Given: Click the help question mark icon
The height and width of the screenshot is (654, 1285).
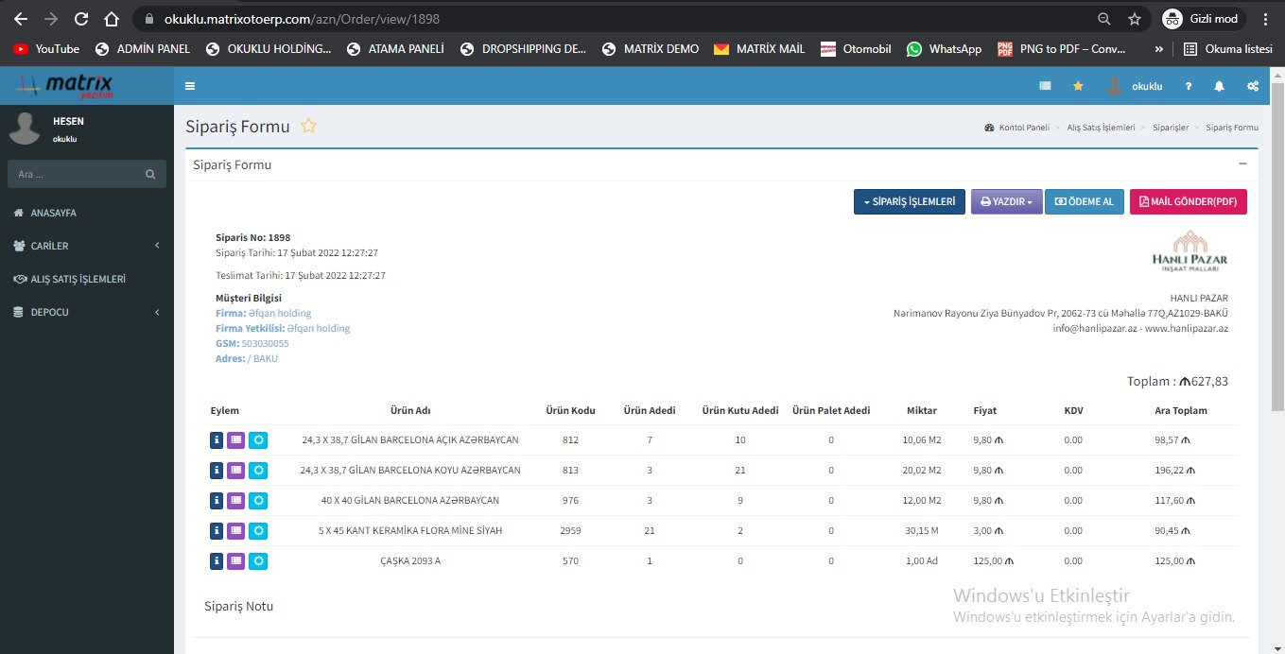Looking at the screenshot, I should tap(1189, 86).
